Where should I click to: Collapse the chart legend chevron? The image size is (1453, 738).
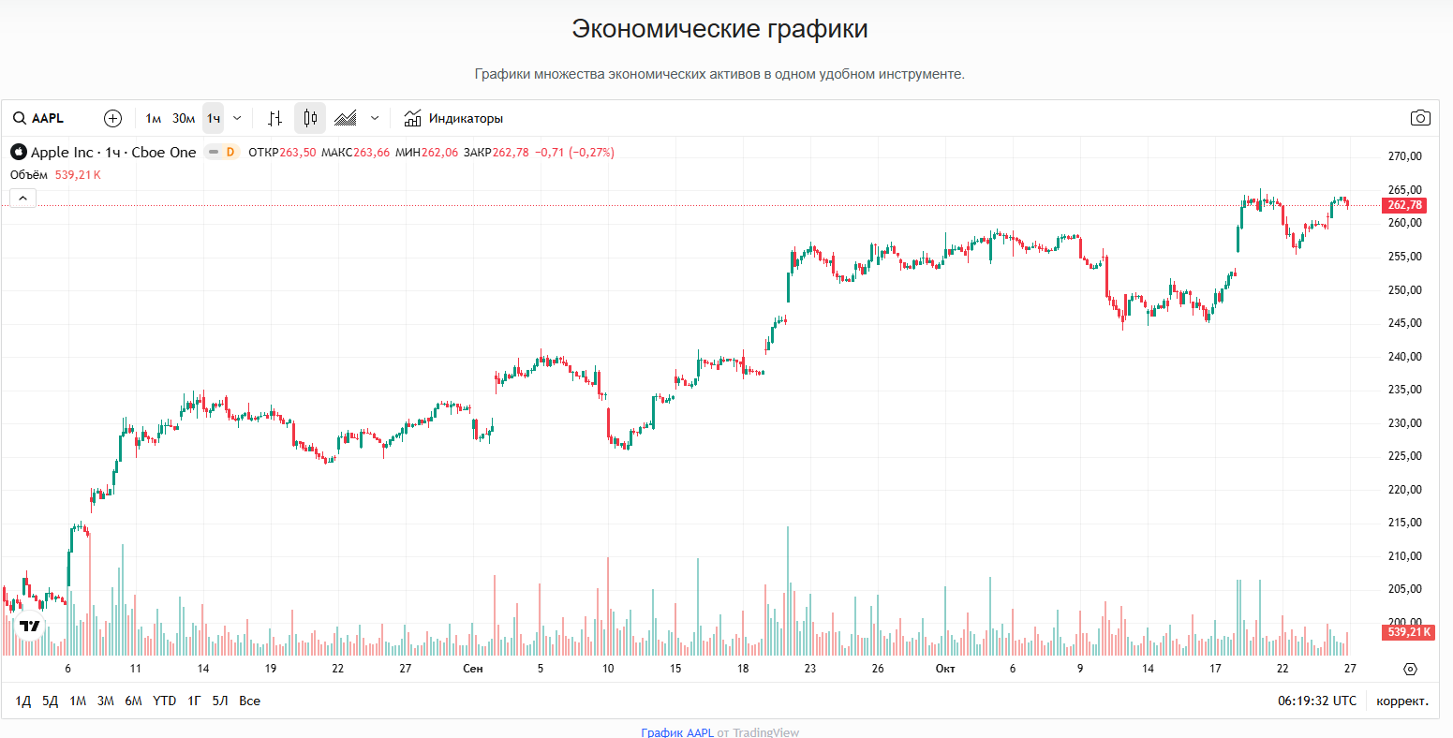pyautogui.click(x=23, y=198)
